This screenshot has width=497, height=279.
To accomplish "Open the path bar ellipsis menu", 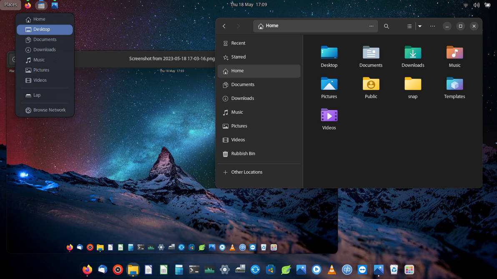I will (x=371, y=26).
